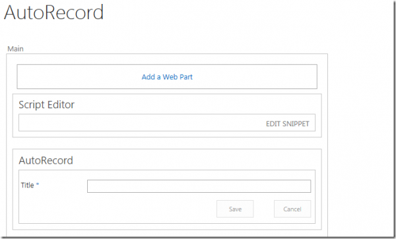Viewport: 396px width, 239px height.
Task: Click the Cancel button
Action: pos(292,209)
